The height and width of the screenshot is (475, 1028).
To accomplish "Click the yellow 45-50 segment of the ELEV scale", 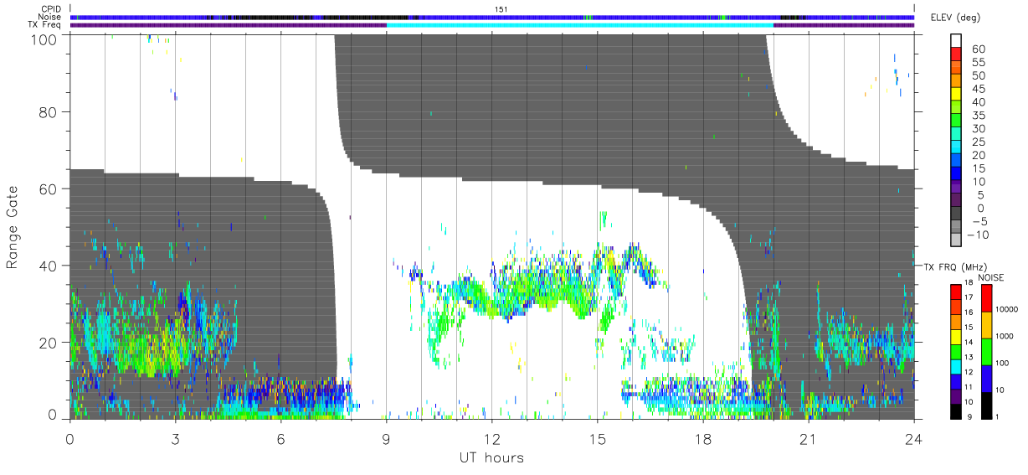I will 955,94.
